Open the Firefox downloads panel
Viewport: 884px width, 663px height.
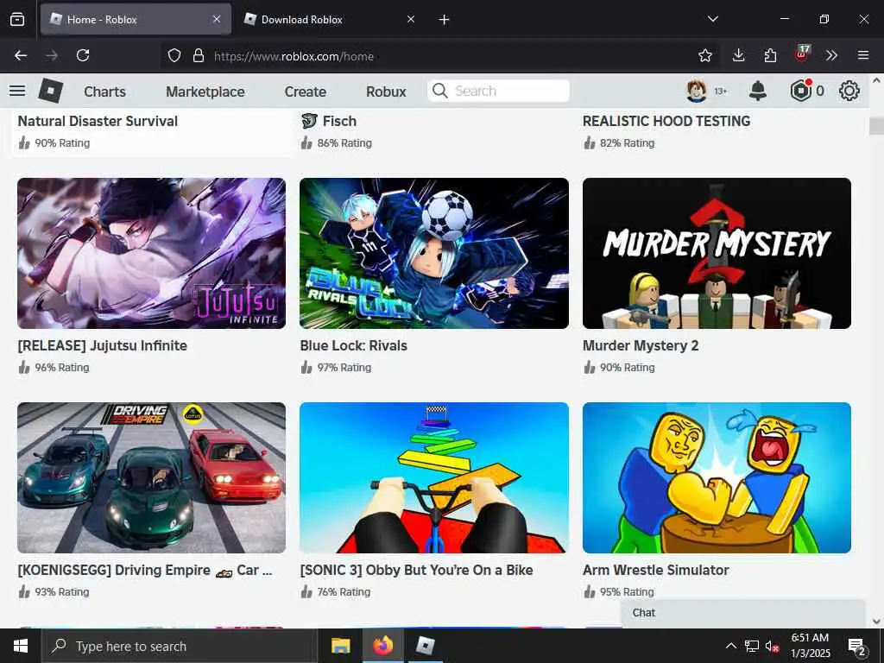(x=739, y=55)
